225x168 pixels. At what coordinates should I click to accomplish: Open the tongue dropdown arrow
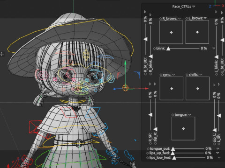click(190, 115)
